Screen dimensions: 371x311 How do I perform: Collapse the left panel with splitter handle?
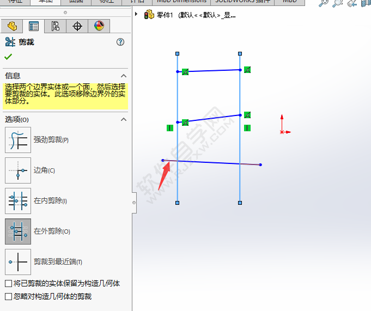tap(134, 203)
